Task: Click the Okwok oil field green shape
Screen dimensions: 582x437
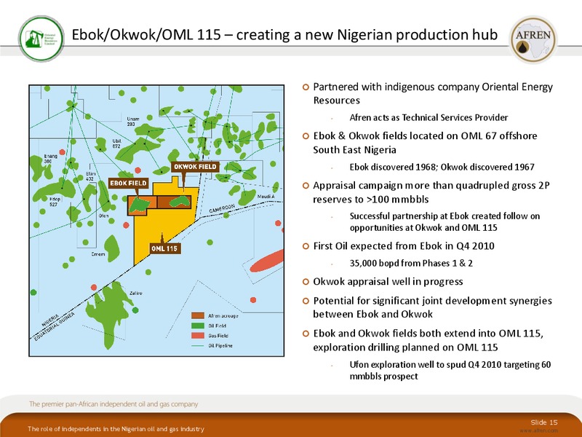Action: pos(180,202)
